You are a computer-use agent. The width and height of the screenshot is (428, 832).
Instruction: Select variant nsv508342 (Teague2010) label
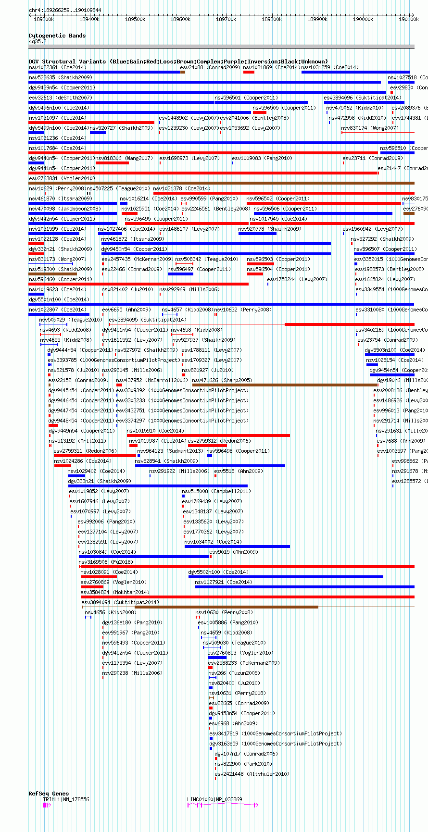(207, 259)
